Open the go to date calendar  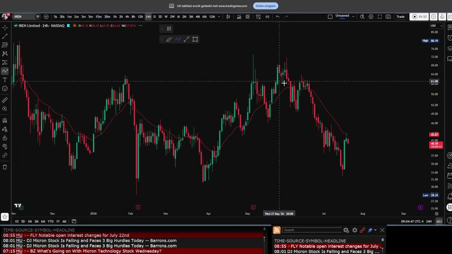pyautogui.click(x=74, y=221)
